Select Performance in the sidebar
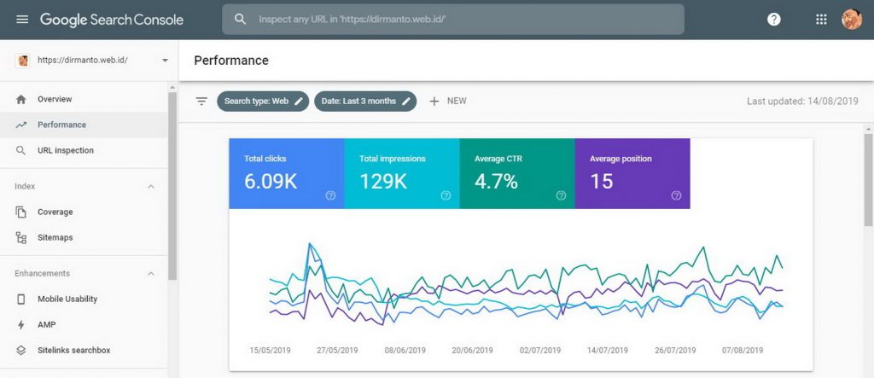The height and width of the screenshot is (378, 874). [84, 125]
